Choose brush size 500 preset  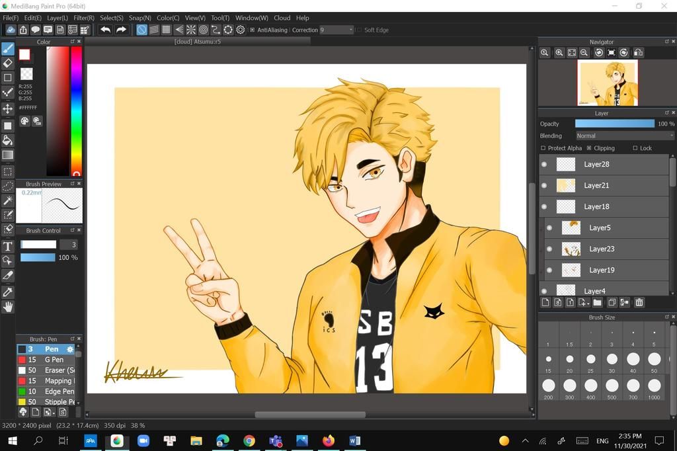(x=612, y=388)
